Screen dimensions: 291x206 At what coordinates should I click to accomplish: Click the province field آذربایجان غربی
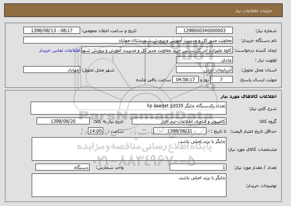pyautogui.click(x=204, y=70)
